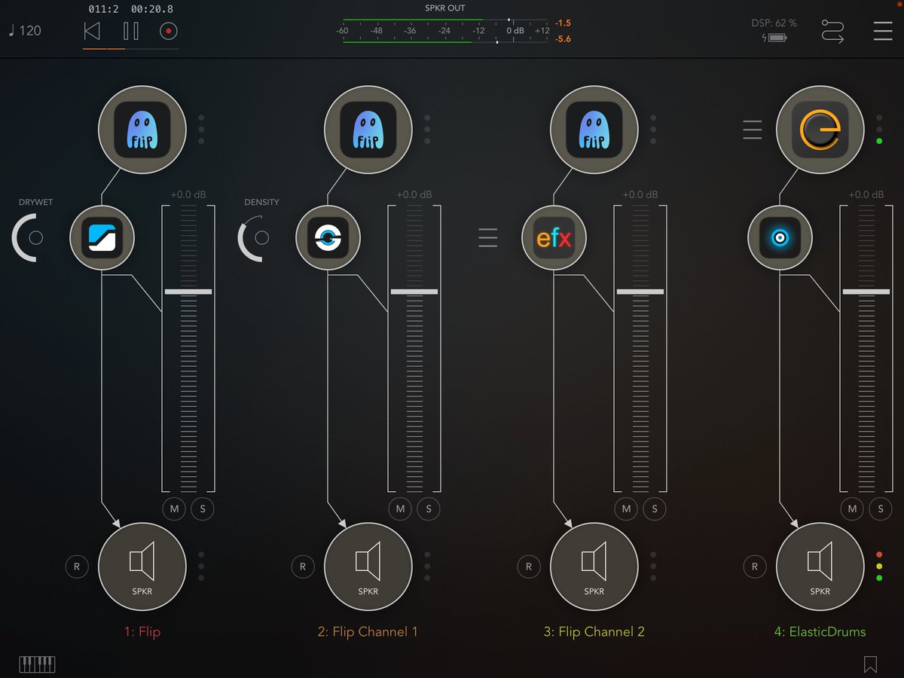Solo Flip Channel 2

(x=655, y=509)
